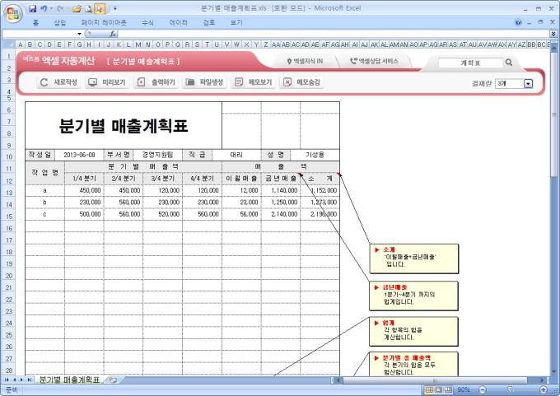Click the zoom slider in status bar

tap(511, 389)
